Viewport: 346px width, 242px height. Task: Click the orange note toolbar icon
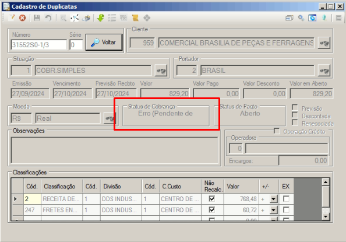tap(135, 17)
